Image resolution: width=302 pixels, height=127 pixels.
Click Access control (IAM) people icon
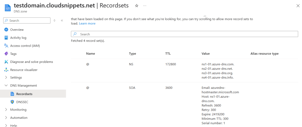pos(6,46)
